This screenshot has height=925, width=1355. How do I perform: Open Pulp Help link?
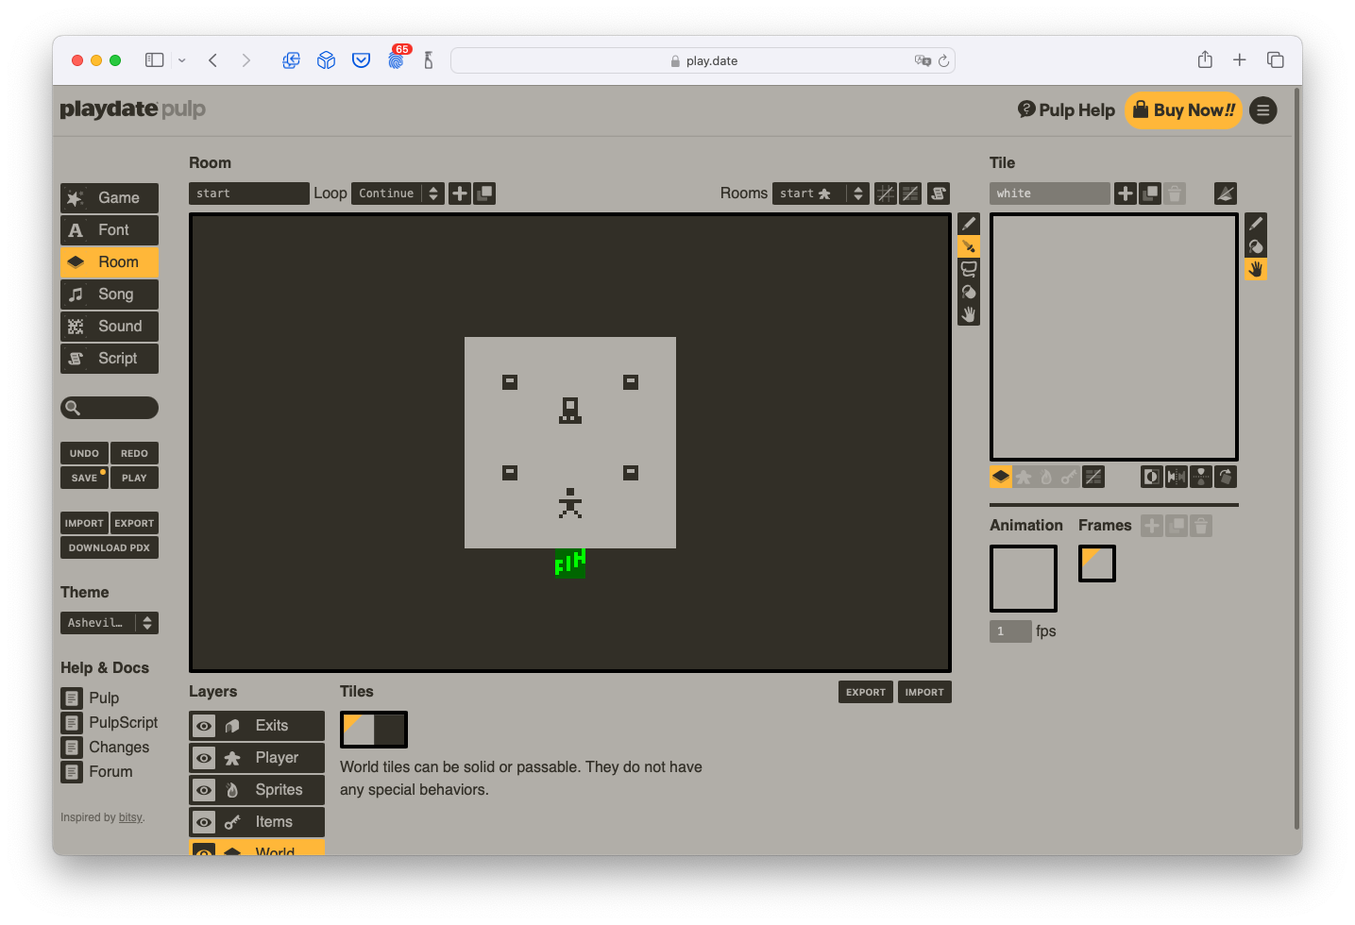click(x=1066, y=110)
